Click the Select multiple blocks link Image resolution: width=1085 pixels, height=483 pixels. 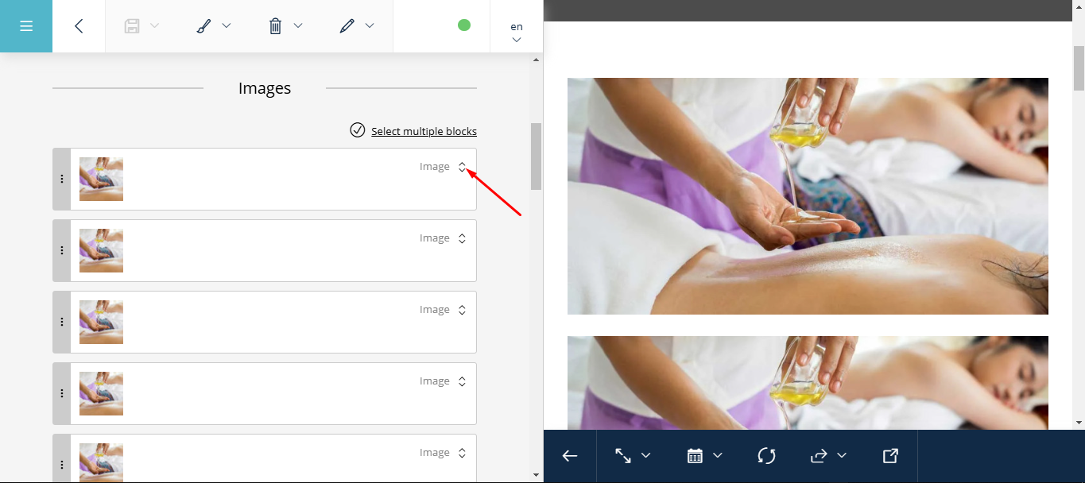424,131
